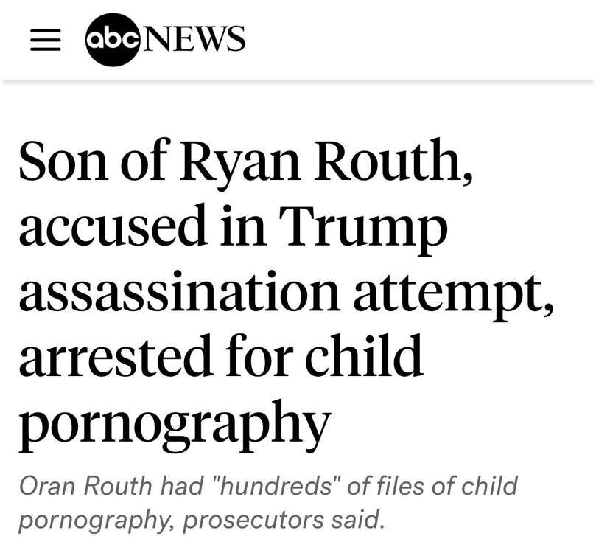Click the word "Ryan" in the headline
The height and width of the screenshot is (553, 596).
pyautogui.click(x=239, y=165)
